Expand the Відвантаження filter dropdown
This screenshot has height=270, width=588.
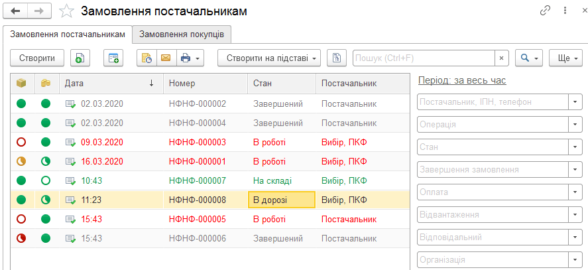[x=575, y=214]
